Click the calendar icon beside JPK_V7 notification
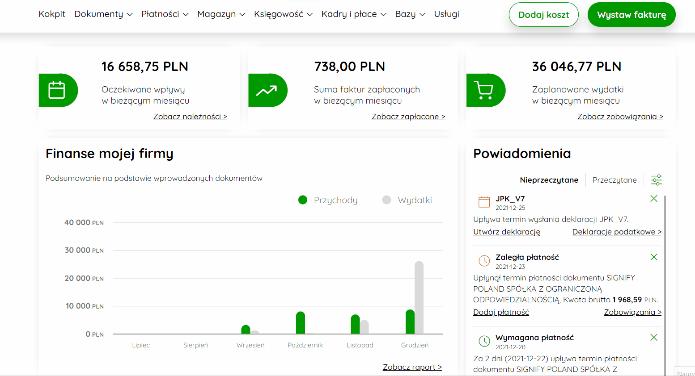This screenshot has width=695, height=376. (484, 202)
